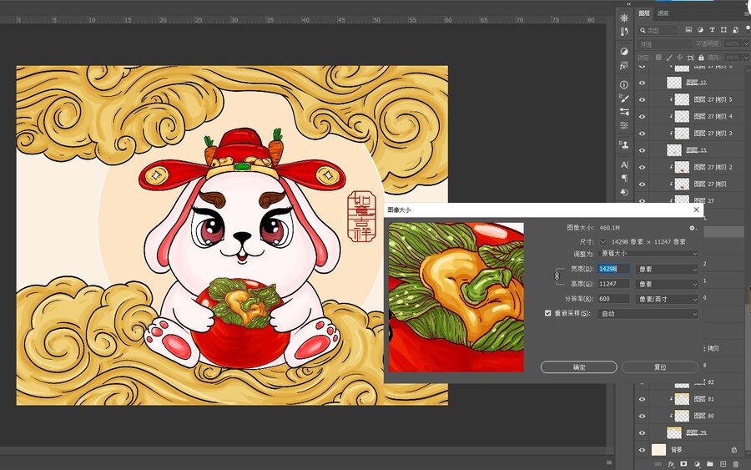Hide layer 图层 27 拷贝 3
This screenshot has height=470, width=751.
642,134
